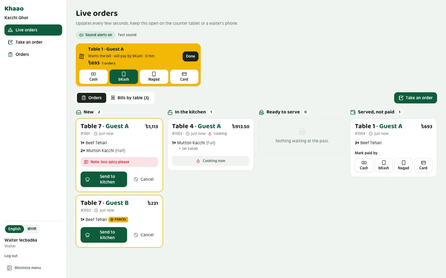Viewport: 446px width, 278px height.
Task: Cancel the Table 7 Guest B order
Action: [144, 235]
